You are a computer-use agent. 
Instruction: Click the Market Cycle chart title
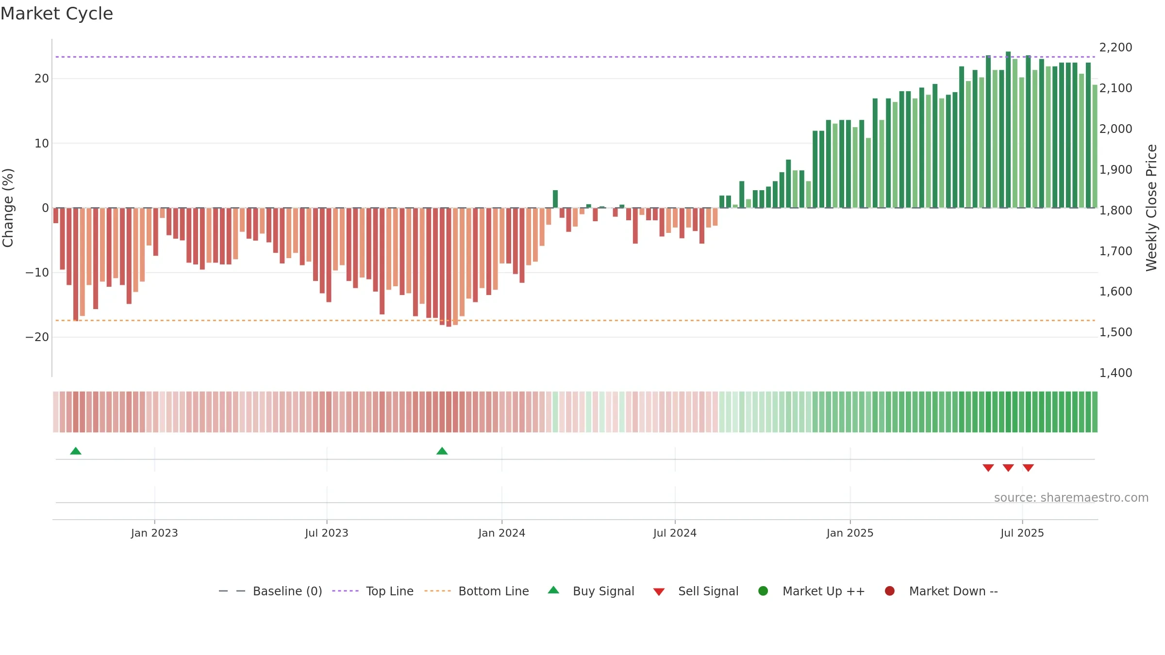tap(57, 14)
